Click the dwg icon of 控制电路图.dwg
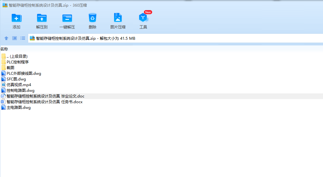 3,91
